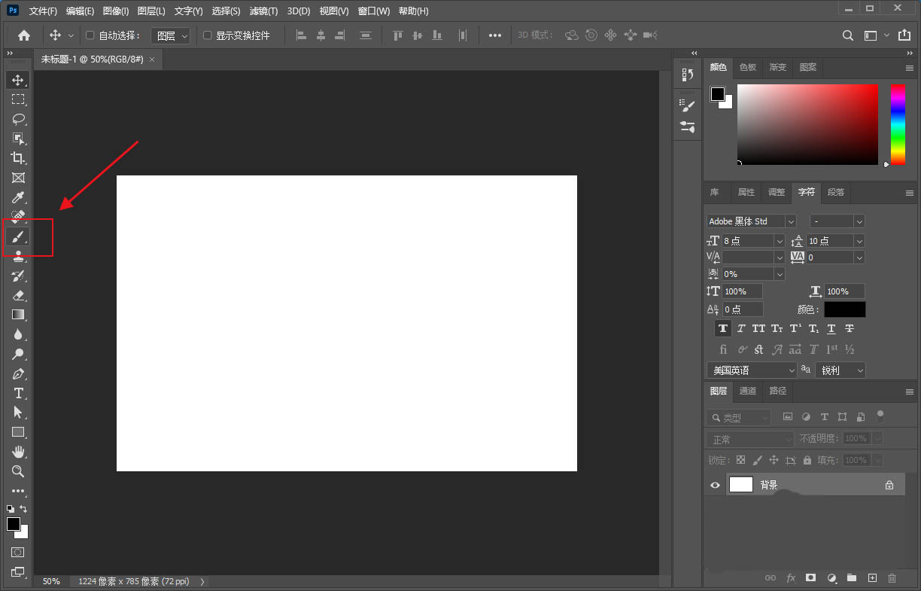Pick the Eraser tool

(x=18, y=295)
